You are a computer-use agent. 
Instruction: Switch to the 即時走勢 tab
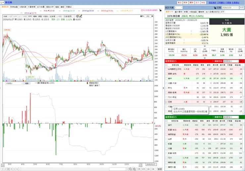(x=14, y=7)
